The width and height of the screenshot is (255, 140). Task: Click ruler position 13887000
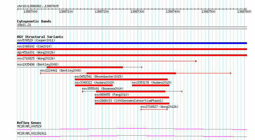[x=30, y=11]
